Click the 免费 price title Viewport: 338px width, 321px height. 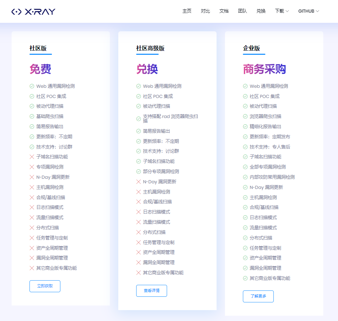[40, 69]
